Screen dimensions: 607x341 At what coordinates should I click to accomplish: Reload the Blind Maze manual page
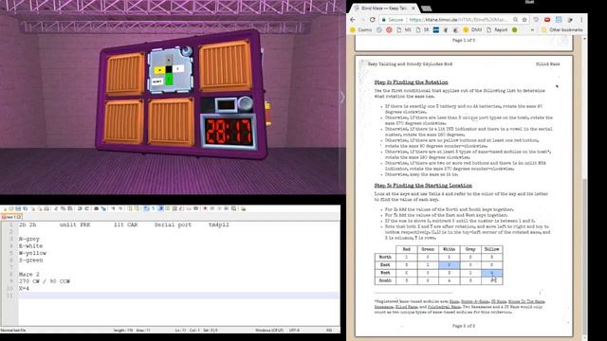(x=373, y=19)
